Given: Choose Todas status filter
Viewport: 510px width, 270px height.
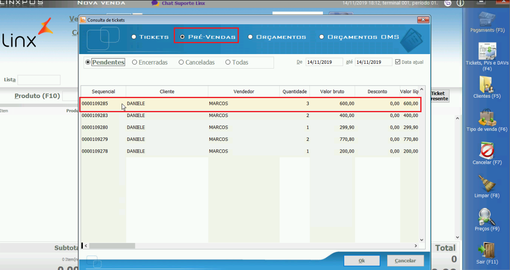Looking at the screenshot, I should pos(237,63).
